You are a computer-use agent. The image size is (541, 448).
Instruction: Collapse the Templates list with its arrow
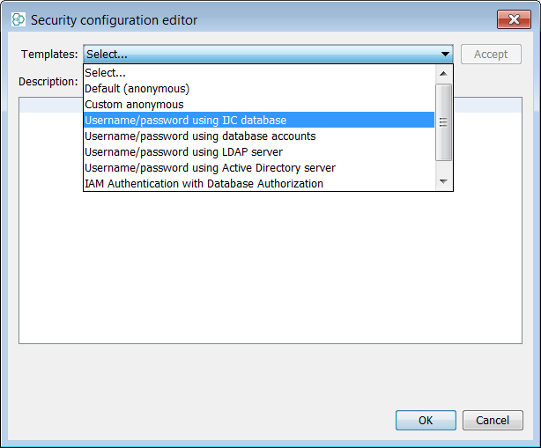tap(446, 55)
